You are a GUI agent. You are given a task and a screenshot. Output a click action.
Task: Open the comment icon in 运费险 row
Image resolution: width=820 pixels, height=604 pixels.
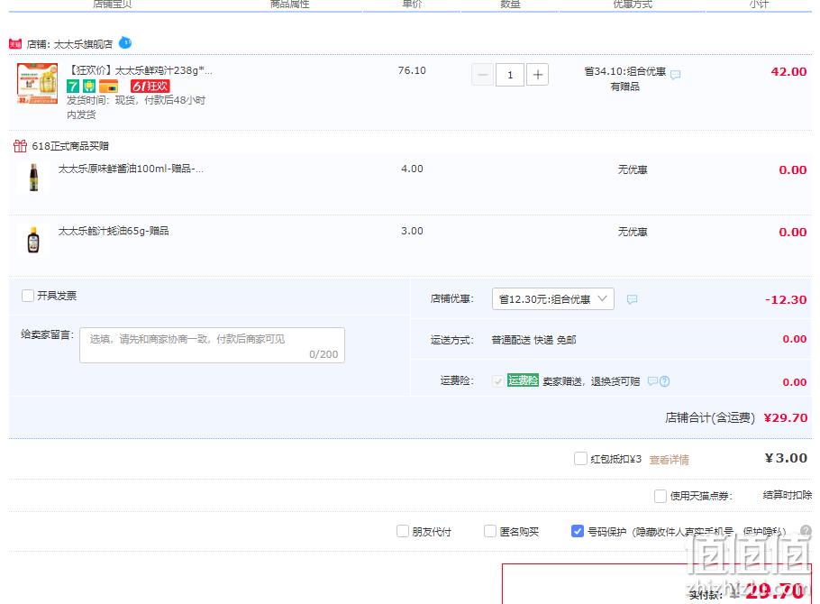click(652, 381)
